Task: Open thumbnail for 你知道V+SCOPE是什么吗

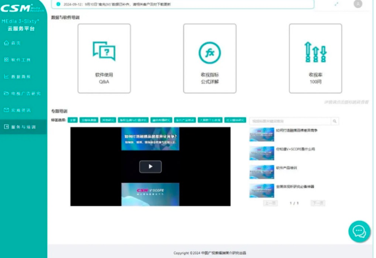Action: pyautogui.click(x=262, y=153)
